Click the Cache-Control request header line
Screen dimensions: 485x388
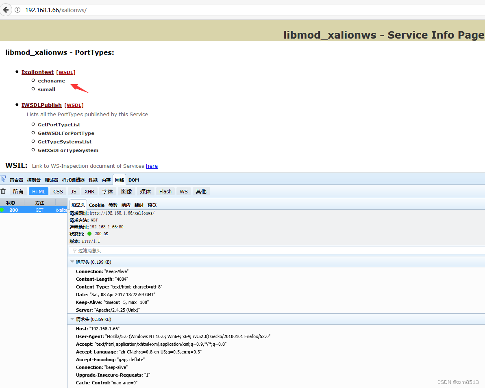(x=107, y=383)
